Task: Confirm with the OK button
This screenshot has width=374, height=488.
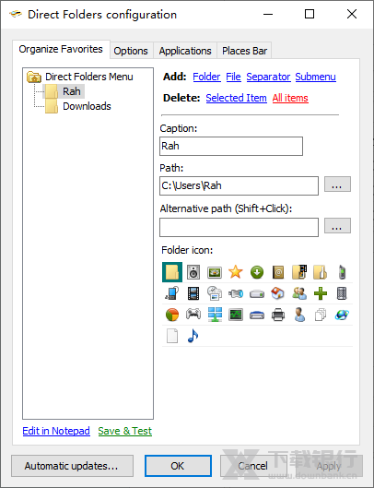Action: point(178,466)
